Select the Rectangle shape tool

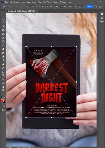3,83
